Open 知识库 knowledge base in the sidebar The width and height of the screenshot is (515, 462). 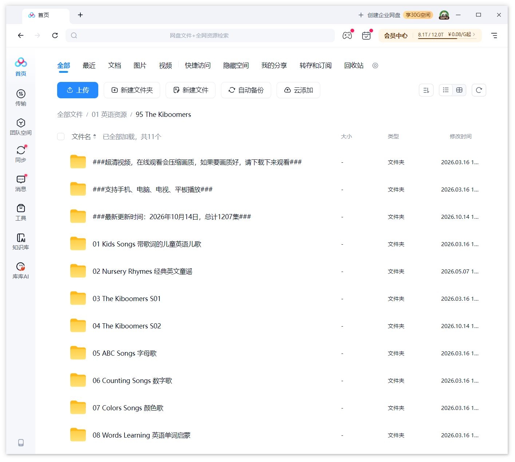click(x=21, y=241)
